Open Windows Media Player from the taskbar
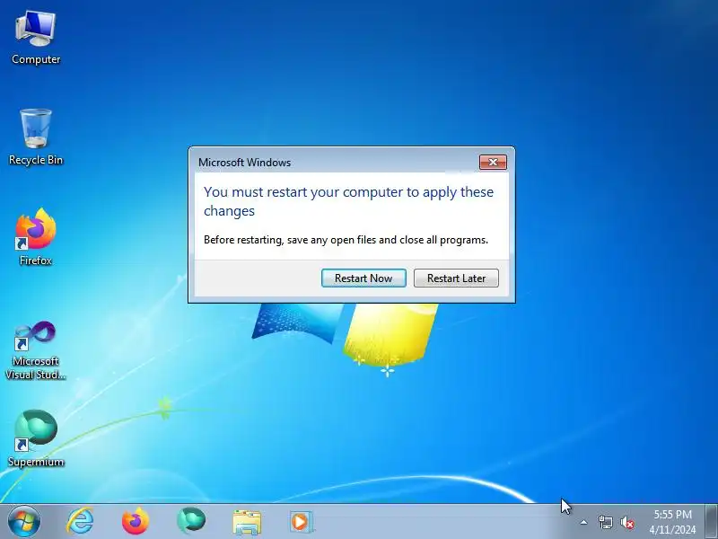 302,522
